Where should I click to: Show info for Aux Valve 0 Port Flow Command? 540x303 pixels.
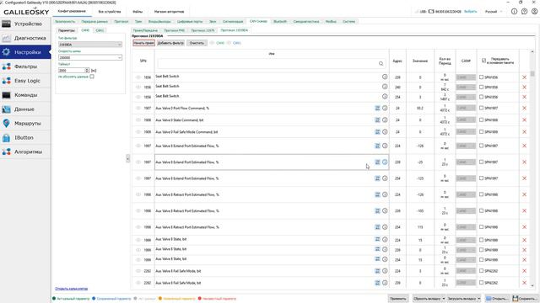point(385,109)
